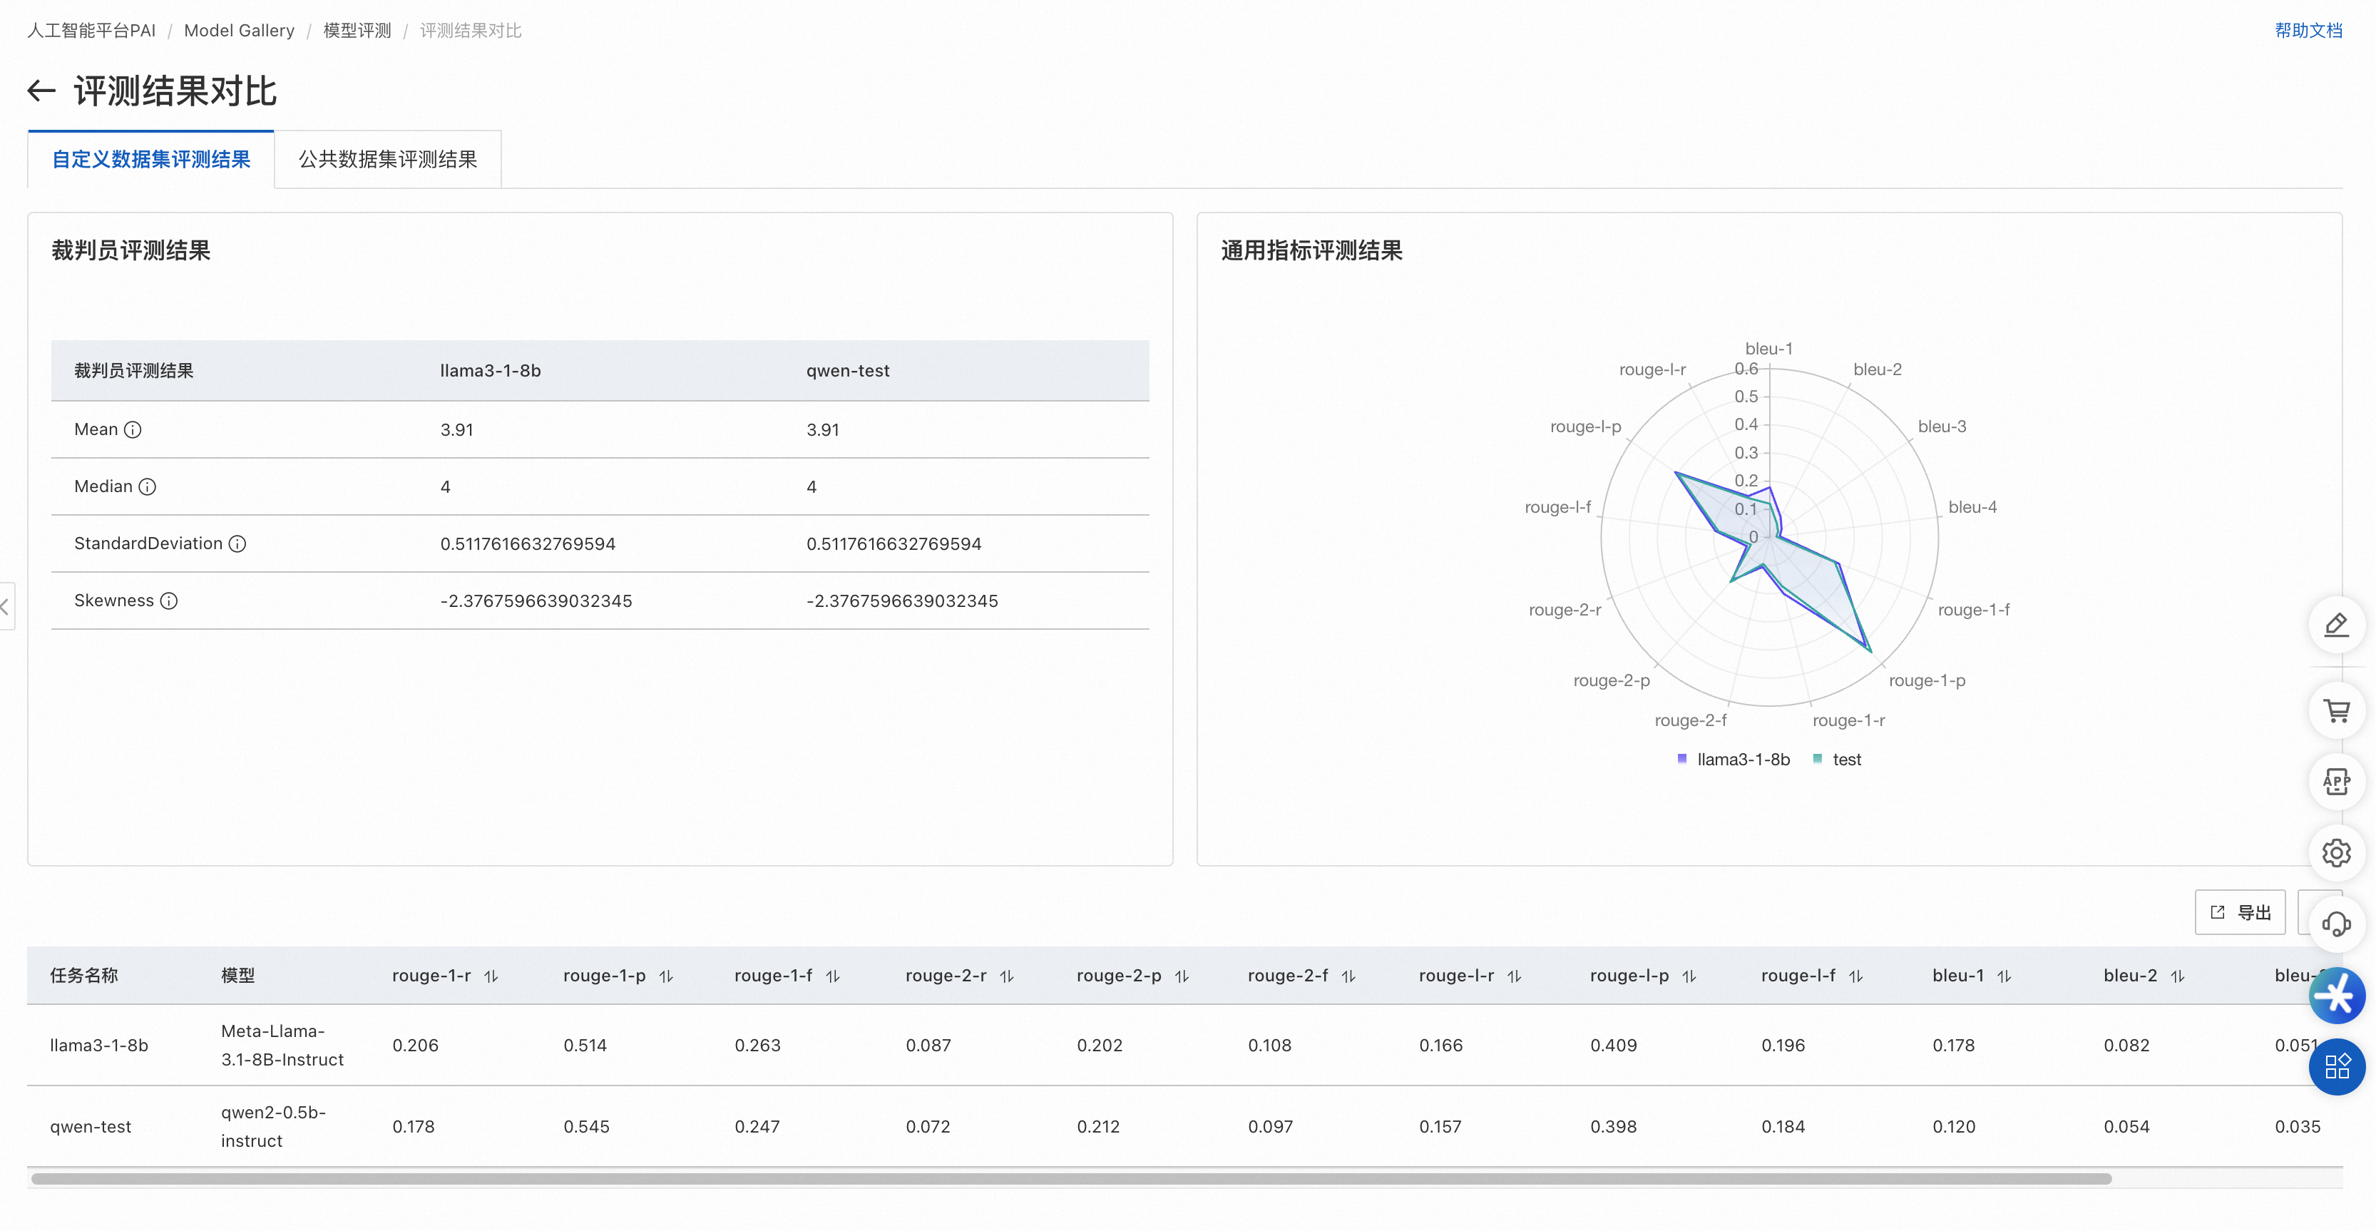Open the settings gear floating icon
Image resolution: width=2376 pixels, height=1231 pixels.
pyautogui.click(x=2335, y=854)
